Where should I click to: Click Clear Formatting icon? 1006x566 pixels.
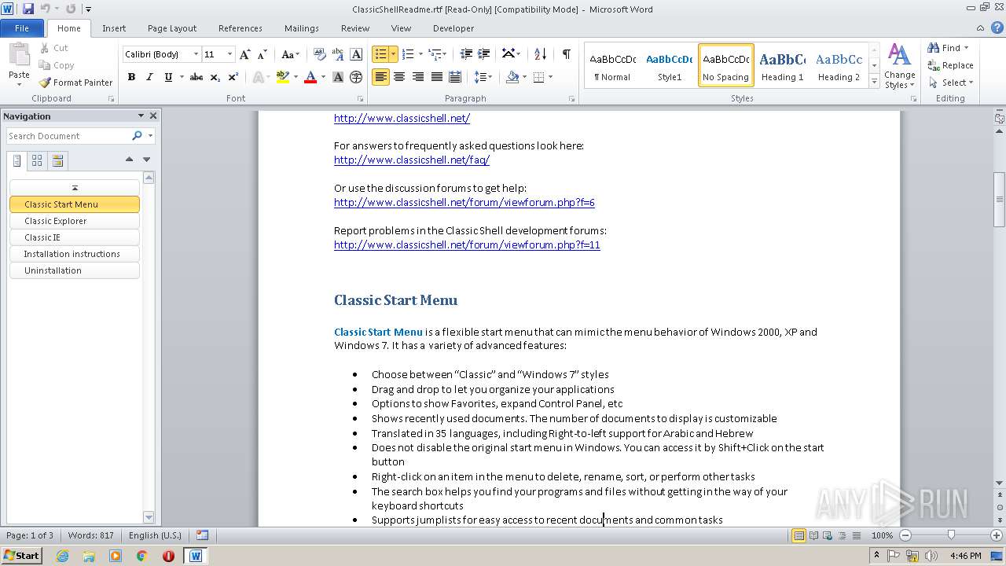pyautogui.click(x=320, y=54)
